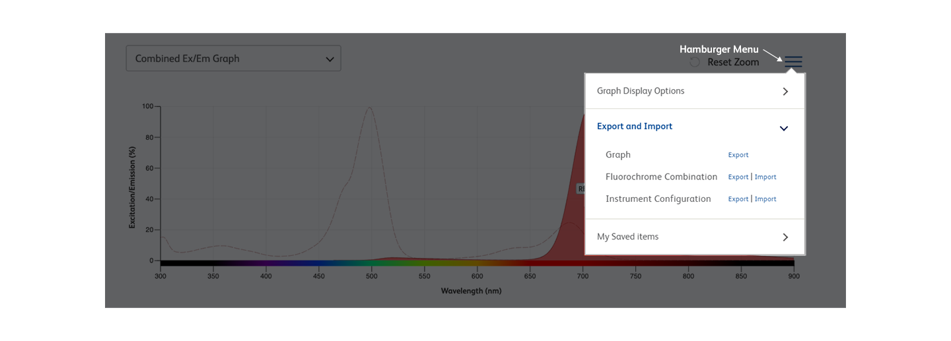The image size is (951, 341).
Task: Import an Instrument Configuration
Action: 765,199
